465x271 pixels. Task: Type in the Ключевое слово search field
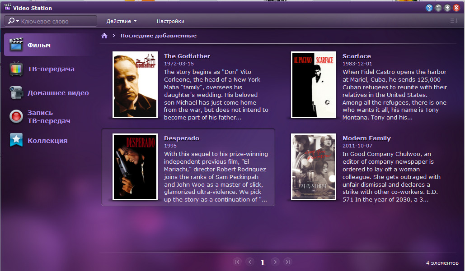point(56,21)
